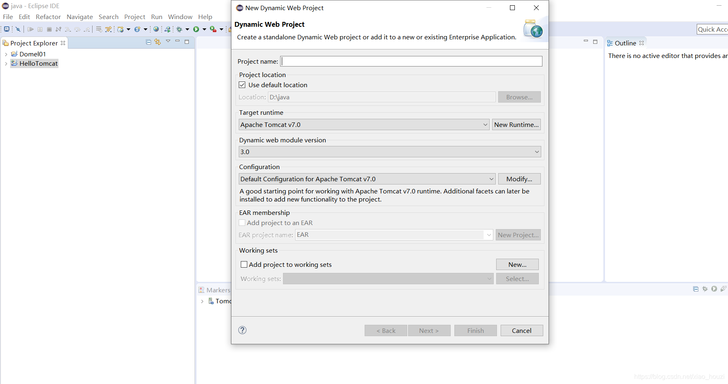The height and width of the screenshot is (384, 728).
Task: Minimize the editor area
Action: 586,41
